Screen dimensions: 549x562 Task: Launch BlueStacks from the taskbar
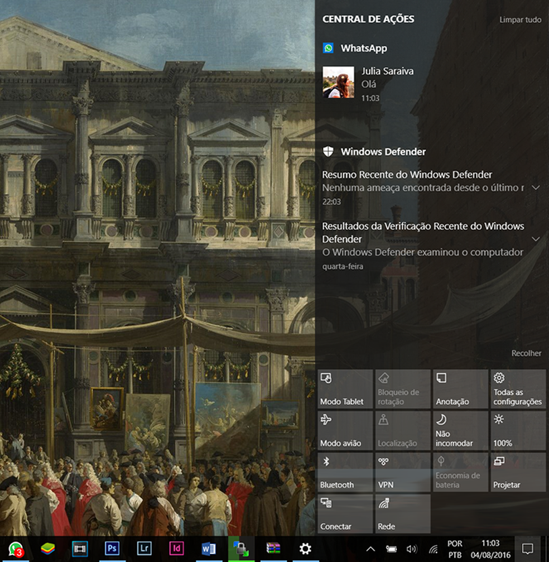pos(47,549)
